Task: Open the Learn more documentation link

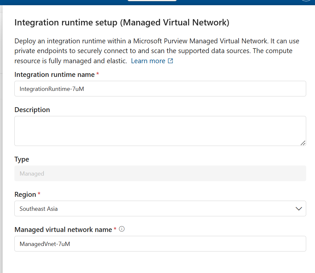Action: pyautogui.click(x=148, y=61)
